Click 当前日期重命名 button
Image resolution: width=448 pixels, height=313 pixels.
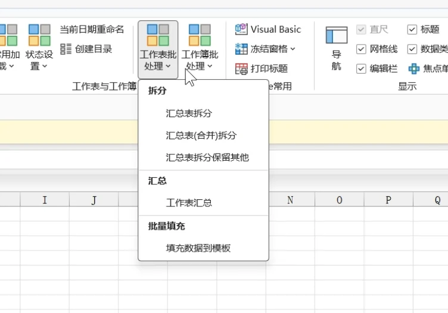tap(92, 29)
